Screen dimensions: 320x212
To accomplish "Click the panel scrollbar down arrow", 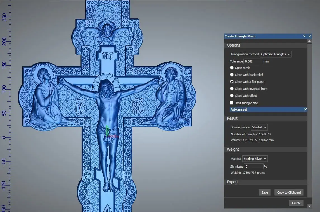I will (309, 206).
